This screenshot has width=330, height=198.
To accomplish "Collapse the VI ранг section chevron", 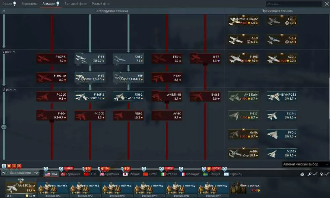I will coord(15,90).
